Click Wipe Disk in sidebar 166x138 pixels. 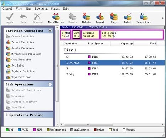(15, 108)
